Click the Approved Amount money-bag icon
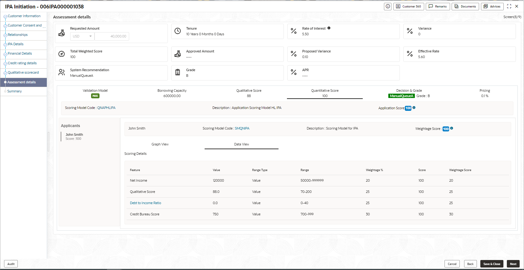Screen dimensions: 524x270 (x=177, y=54)
